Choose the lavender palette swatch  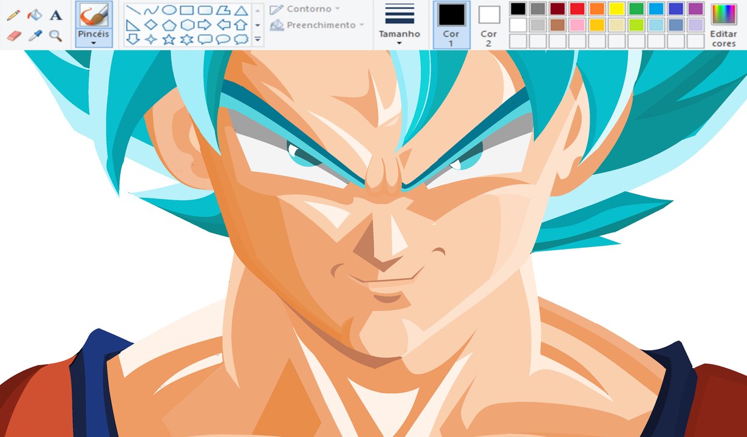695,25
